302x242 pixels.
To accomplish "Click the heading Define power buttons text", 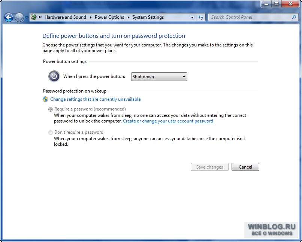I will pyautogui.click(x=114, y=36).
